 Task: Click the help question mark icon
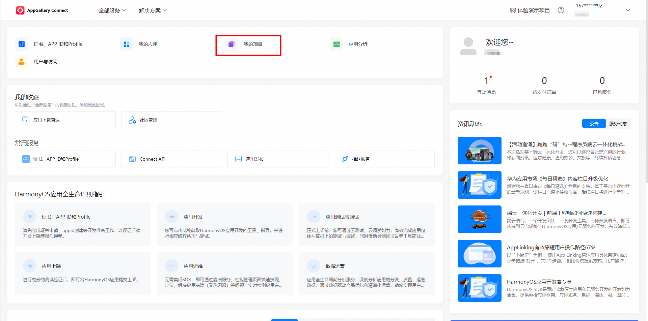561,10
